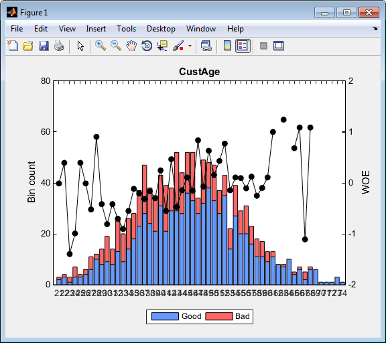Open the Help menu
The height and width of the screenshot is (343, 386).
(x=235, y=29)
